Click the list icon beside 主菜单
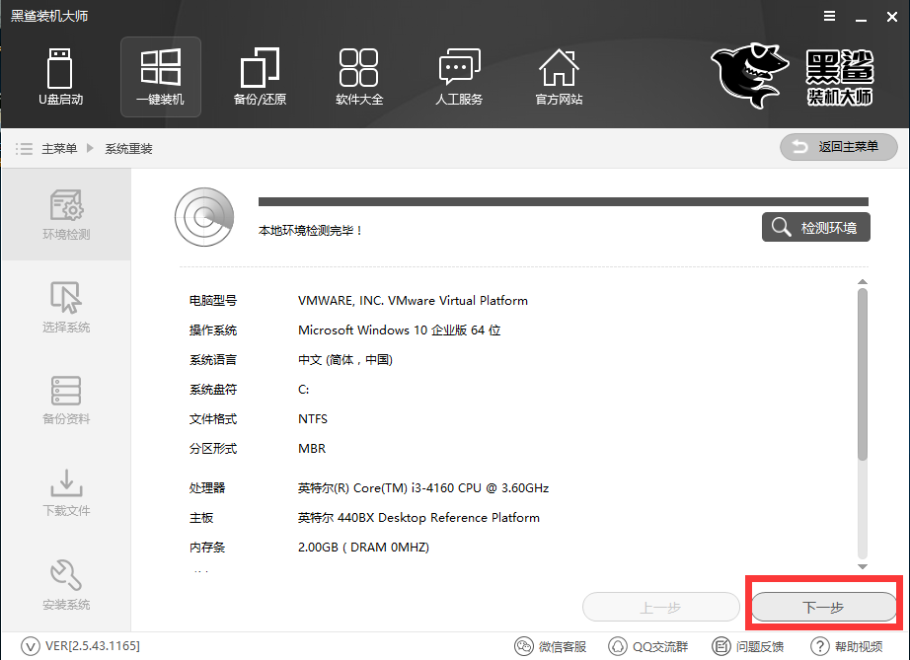Screen dimensions: 910x660 point(24,149)
